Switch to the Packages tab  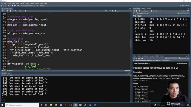[152, 56]
